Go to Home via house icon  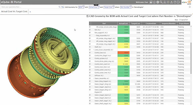click(x=154, y=2)
